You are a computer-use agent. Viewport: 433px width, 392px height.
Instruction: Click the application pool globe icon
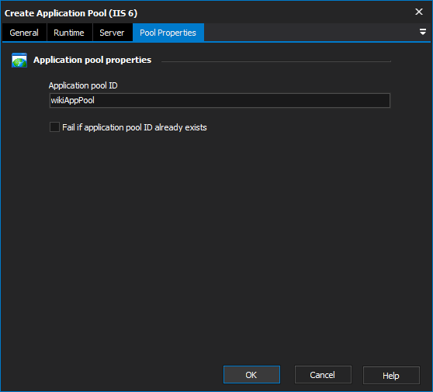click(19, 60)
